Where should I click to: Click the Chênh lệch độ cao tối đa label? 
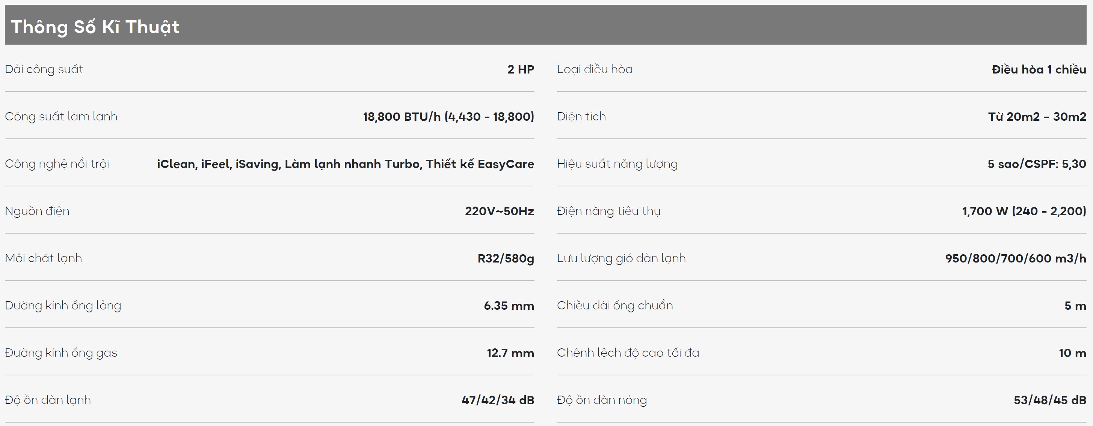(x=628, y=353)
